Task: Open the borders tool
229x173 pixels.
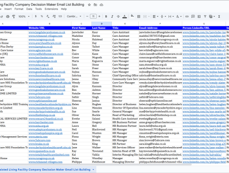Action: (139, 16)
